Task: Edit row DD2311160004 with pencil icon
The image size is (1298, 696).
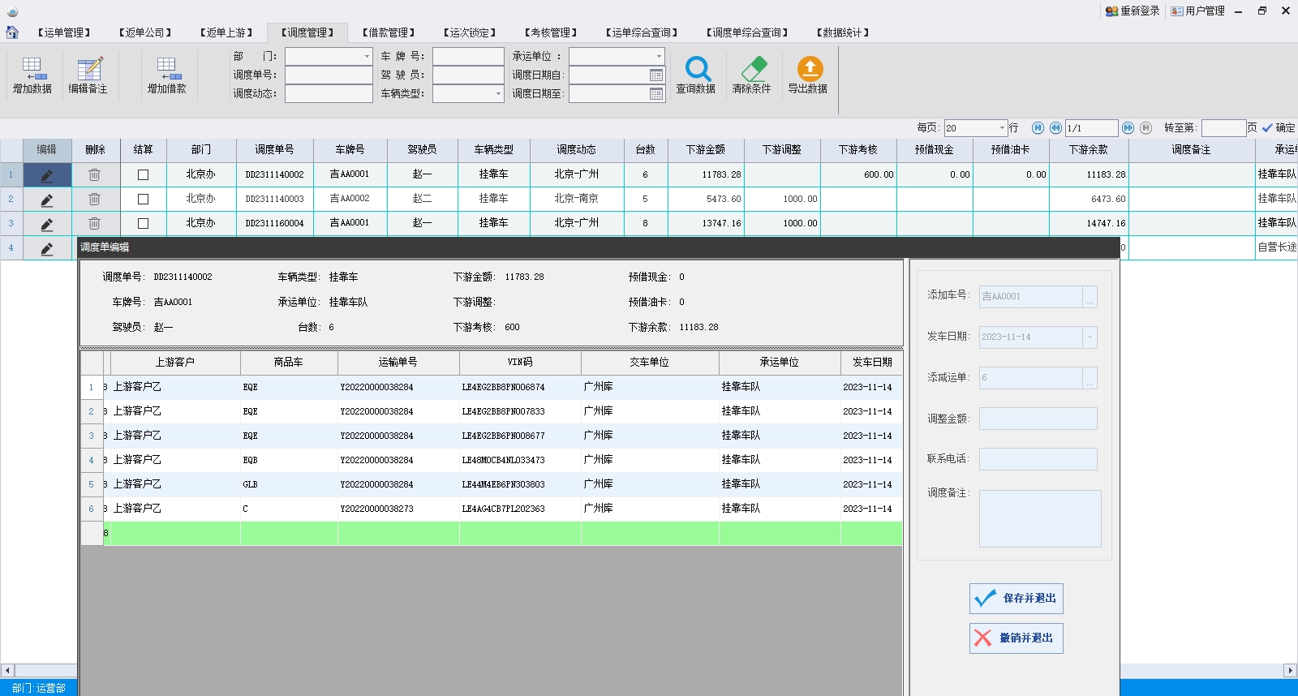Action: 47,224
